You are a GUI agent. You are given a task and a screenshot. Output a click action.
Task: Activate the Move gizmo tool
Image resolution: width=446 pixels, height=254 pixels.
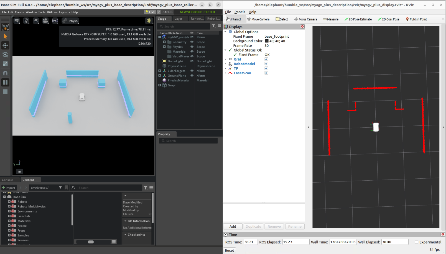click(5, 45)
